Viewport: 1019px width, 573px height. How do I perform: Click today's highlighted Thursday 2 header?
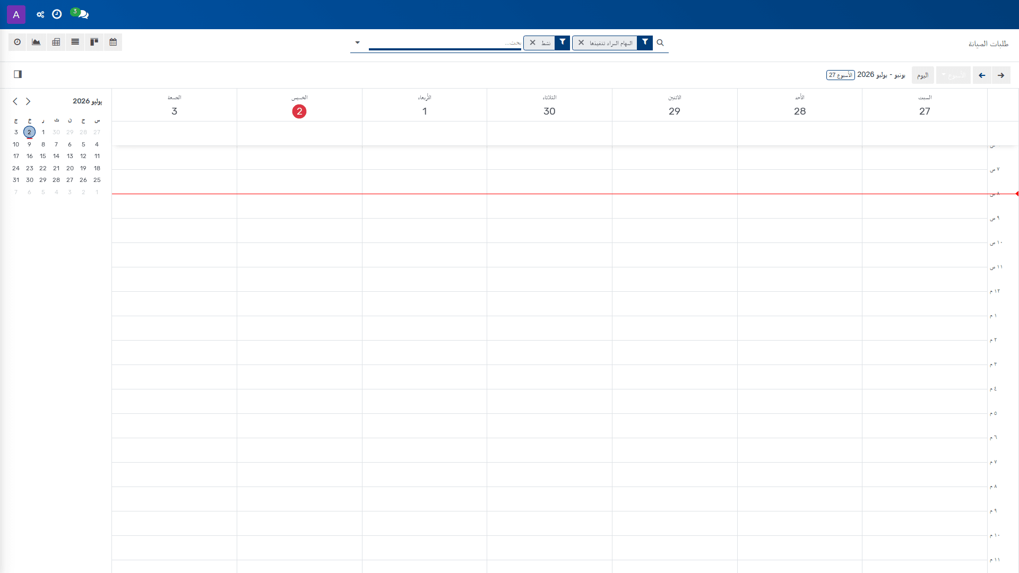click(x=299, y=106)
